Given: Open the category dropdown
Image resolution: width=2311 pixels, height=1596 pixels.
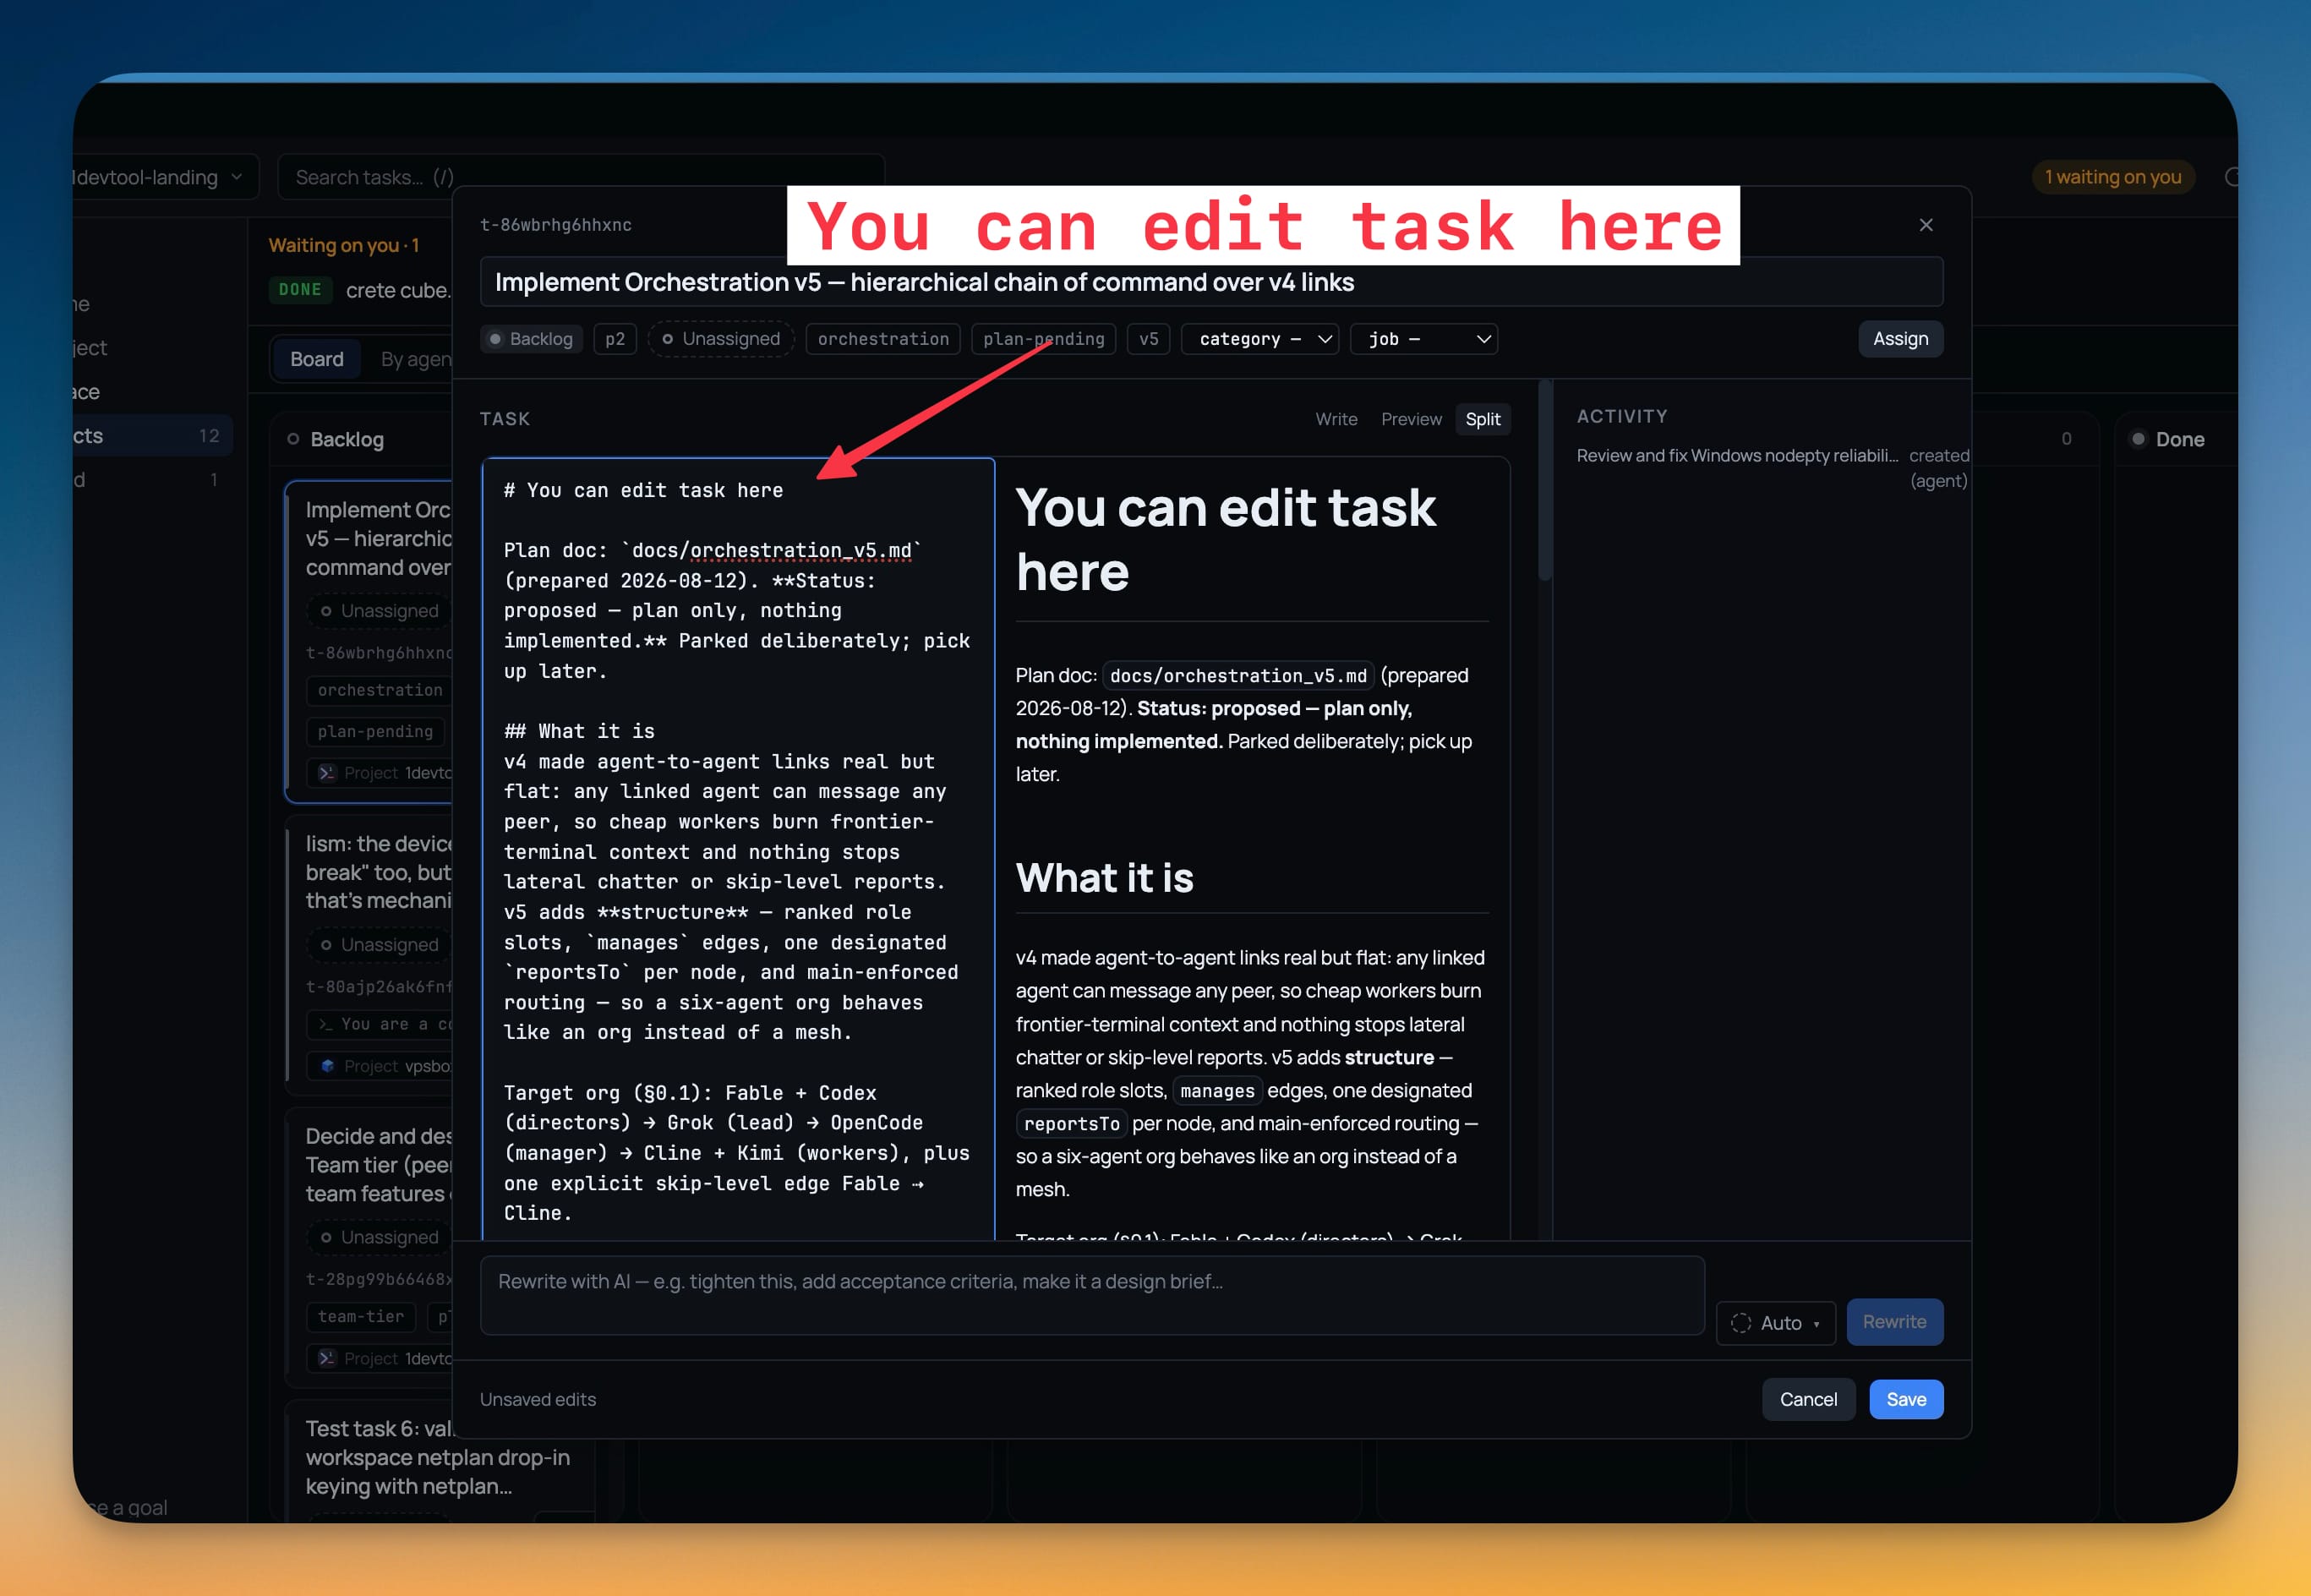Looking at the screenshot, I should coord(1259,339).
